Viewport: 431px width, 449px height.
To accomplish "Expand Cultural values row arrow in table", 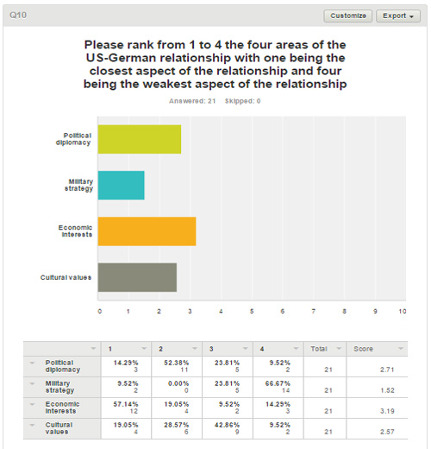I will [x=32, y=425].
